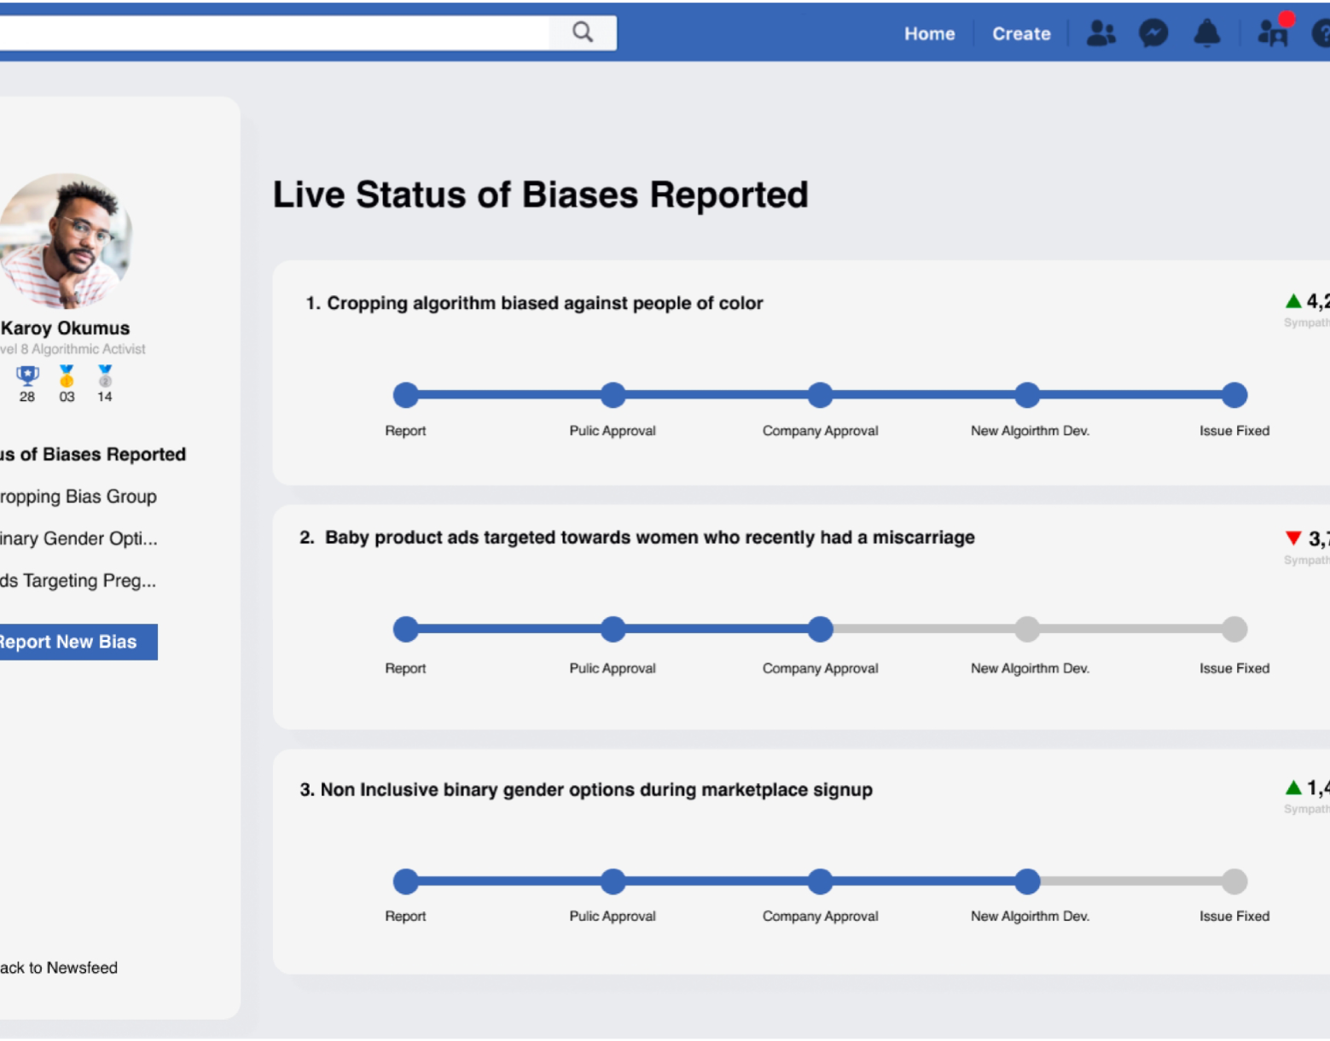Click the gold medal badge icon
1330x1041 pixels.
click(x=67, y=375)
